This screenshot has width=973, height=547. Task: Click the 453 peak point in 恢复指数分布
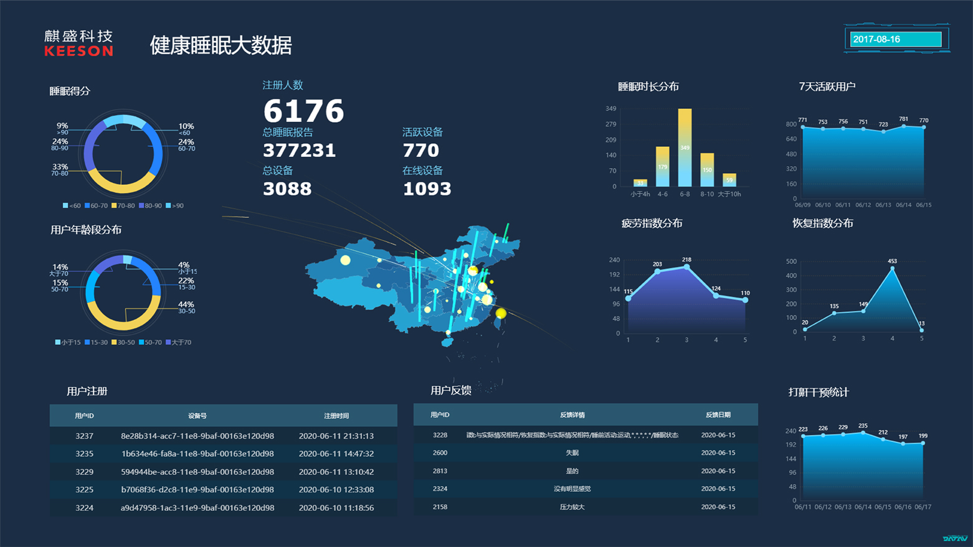pyautogui.click(x=893, y=269)
